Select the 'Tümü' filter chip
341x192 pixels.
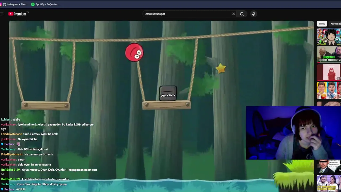[x=322, y=24]
